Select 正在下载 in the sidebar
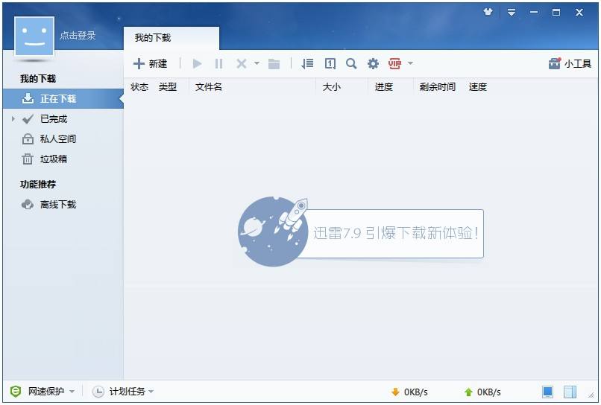Viewport: 601px width, 405px height. (63, 99)
